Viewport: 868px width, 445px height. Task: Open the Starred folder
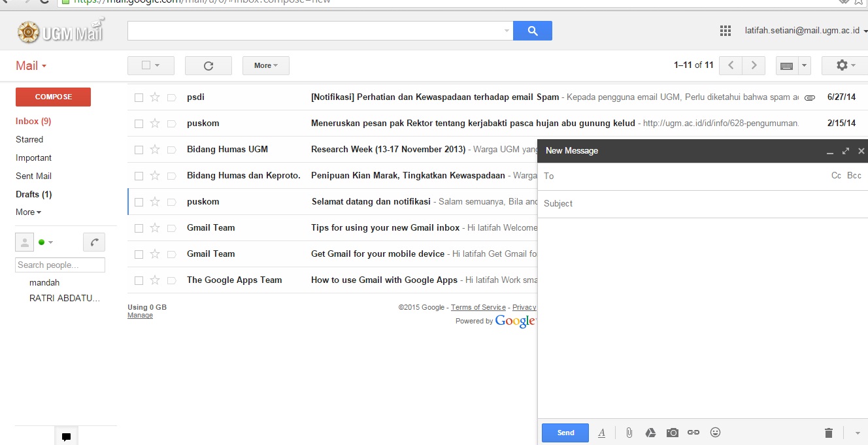pyautogui.click(x=29, y=139)
